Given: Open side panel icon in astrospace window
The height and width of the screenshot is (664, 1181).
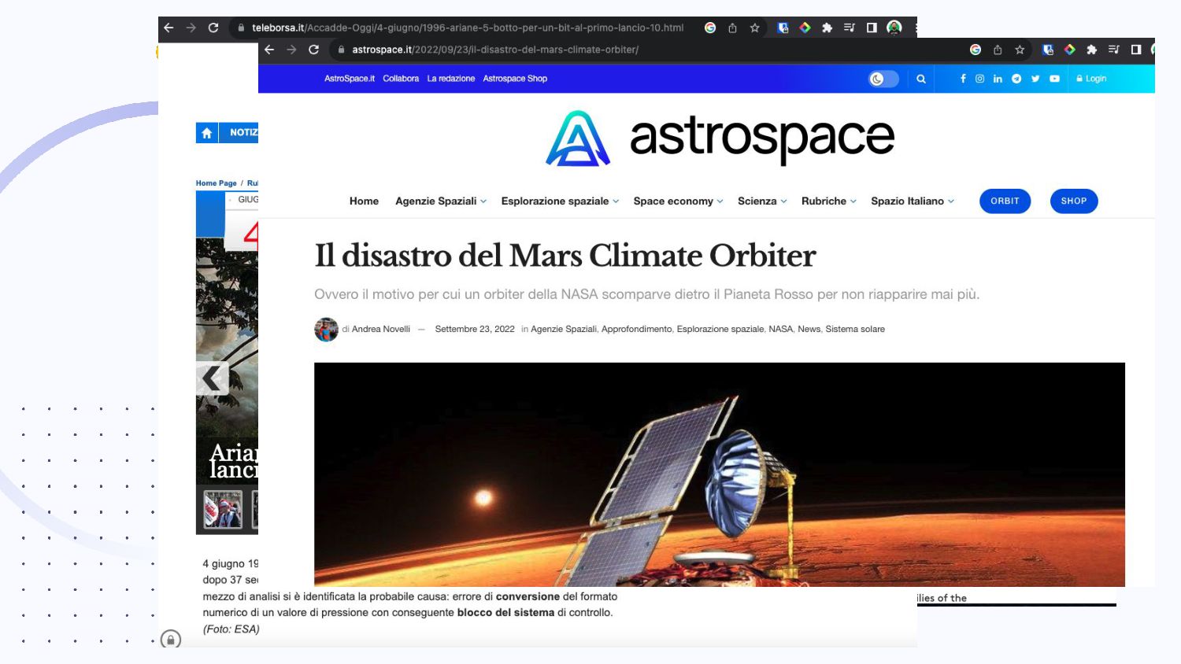Looking at the screenshot, I should pyautogui.click(x=1135, y=50).
